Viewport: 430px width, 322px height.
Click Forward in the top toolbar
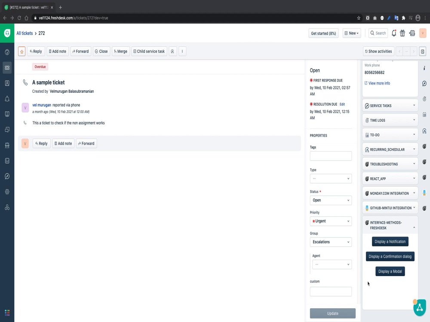pyautogui.click(x=81, y=52)
